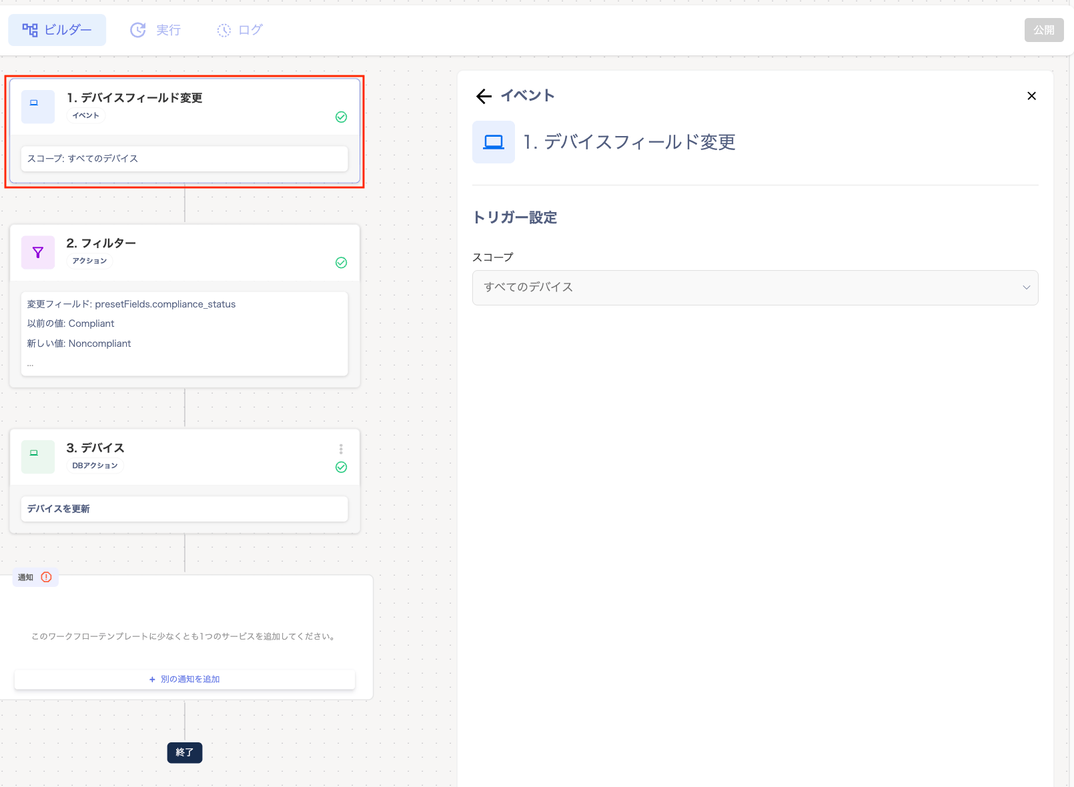1074x787 pixels.
Task: Click the dropdown chevron in スコープ field
Action: [x=1026, y=287]
